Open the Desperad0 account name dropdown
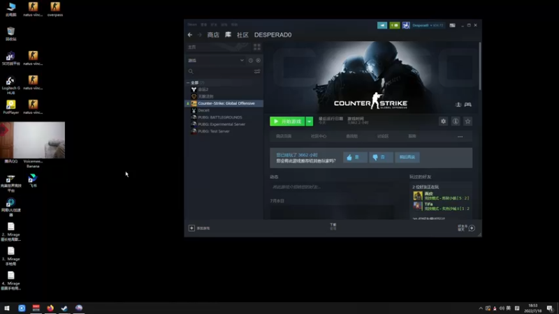The width and height of the screenshot is (559, 314). pyautogui.click(x=428, y=25)
